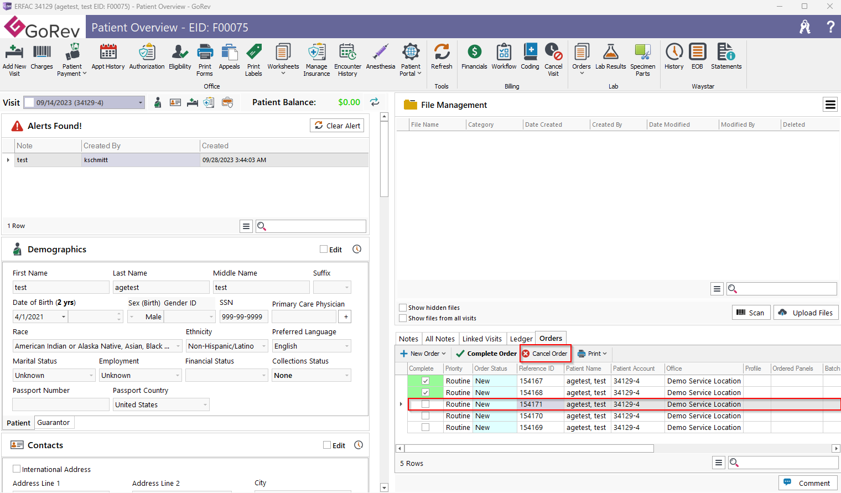Open Anesthesia syringe icon

click(x=381, y=57)
